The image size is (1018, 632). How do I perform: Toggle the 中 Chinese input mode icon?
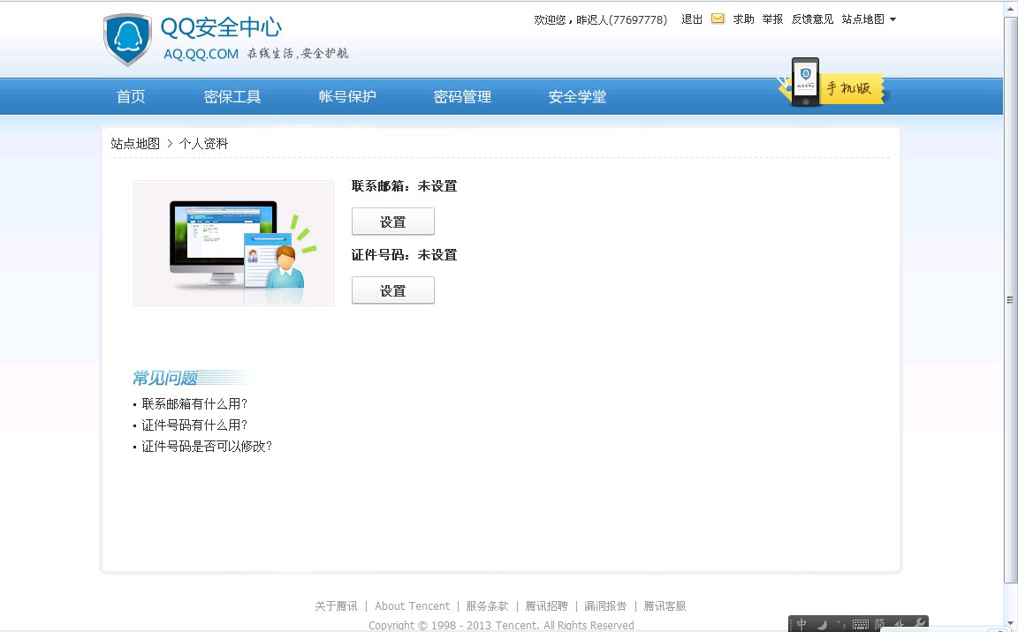click(x=801, y=624)
